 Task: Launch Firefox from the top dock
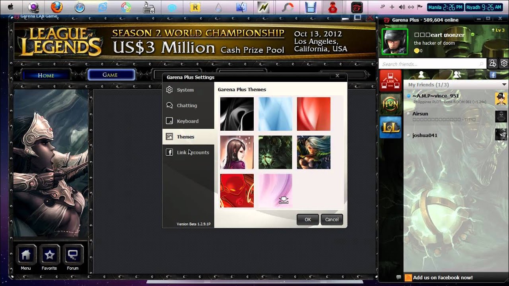click(56, 7)
